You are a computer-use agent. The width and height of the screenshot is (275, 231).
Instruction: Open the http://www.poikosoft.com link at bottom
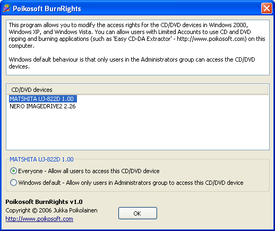click(x=39, y=219)
